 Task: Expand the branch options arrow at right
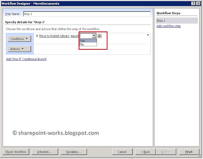click(x=148, y=35)
